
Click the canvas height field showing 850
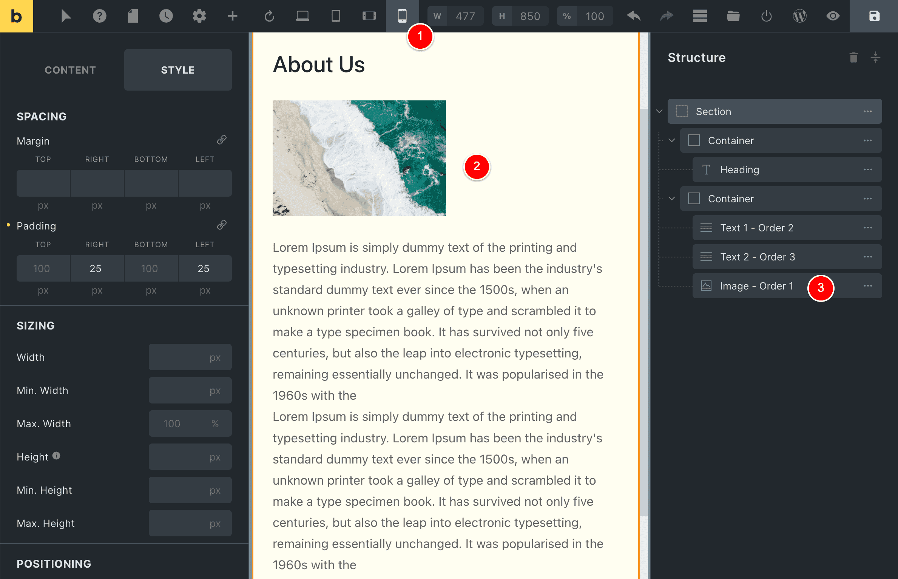[x=530, y=16]
